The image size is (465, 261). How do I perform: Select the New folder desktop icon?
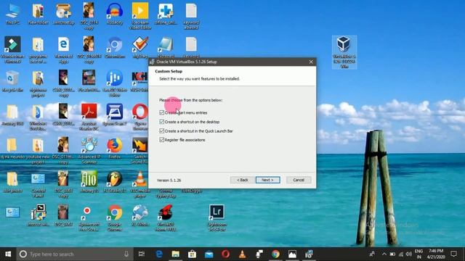point(38,14)
